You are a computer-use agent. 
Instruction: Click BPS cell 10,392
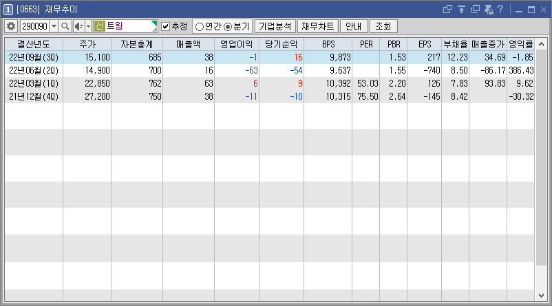click(328, 83)
